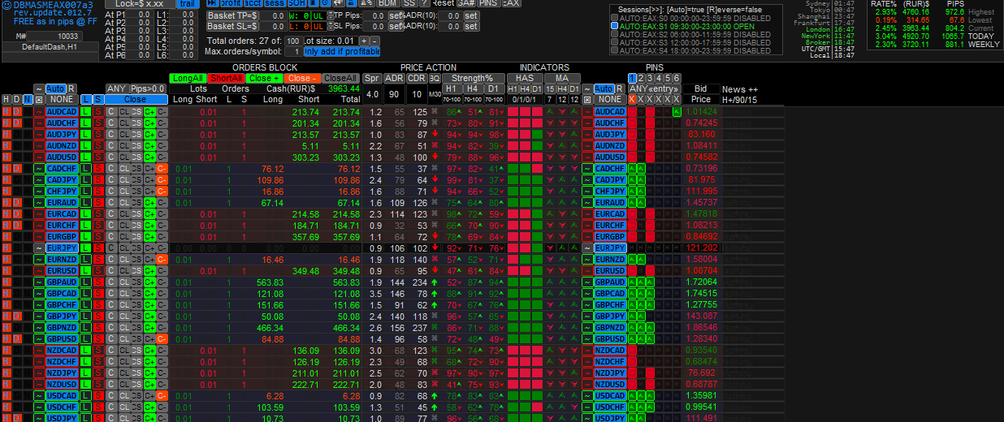This screenshot has height=422, width=1004.
Task: Click the D marker for EURCAD row
Action: point(16,213)
